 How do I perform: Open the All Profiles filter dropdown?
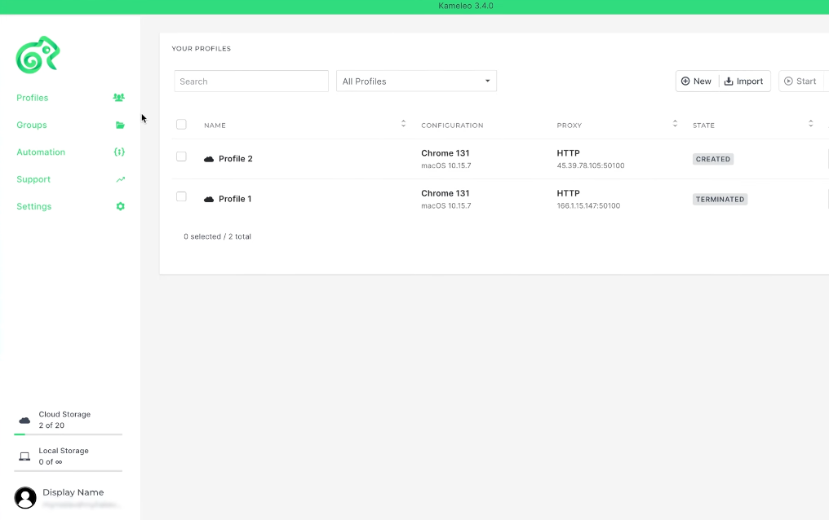(416, 82)
